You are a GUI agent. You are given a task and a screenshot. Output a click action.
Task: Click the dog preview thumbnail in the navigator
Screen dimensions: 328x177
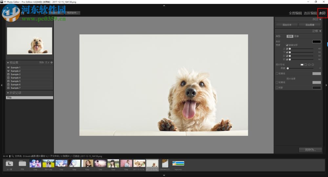[x=30, y=41]
